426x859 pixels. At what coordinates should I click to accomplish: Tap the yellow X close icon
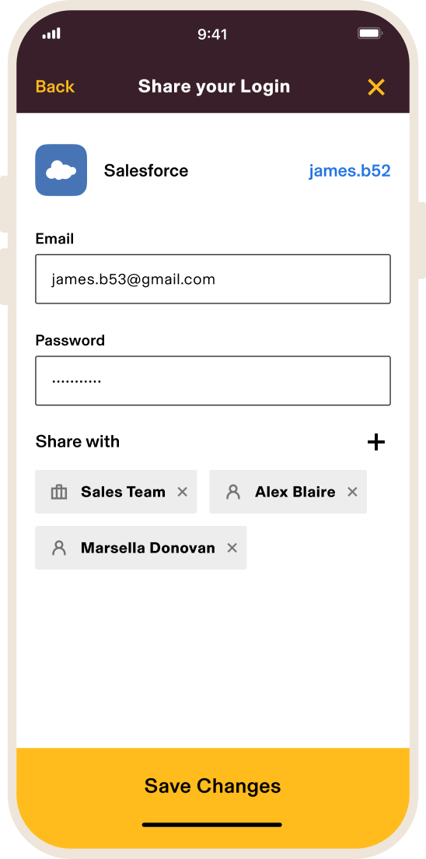click(376, 87)
